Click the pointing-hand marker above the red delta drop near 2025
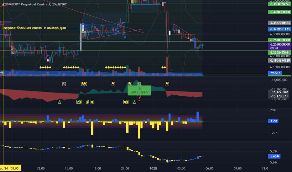Viewport: 292px width, 172px height. click(x=167, y=84)
